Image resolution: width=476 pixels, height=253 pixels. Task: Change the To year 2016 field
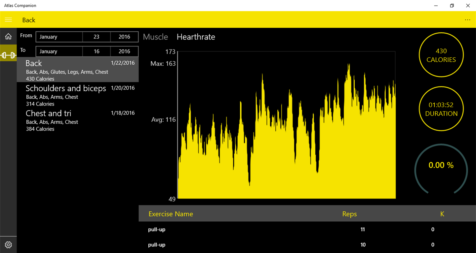click(124, 51)
